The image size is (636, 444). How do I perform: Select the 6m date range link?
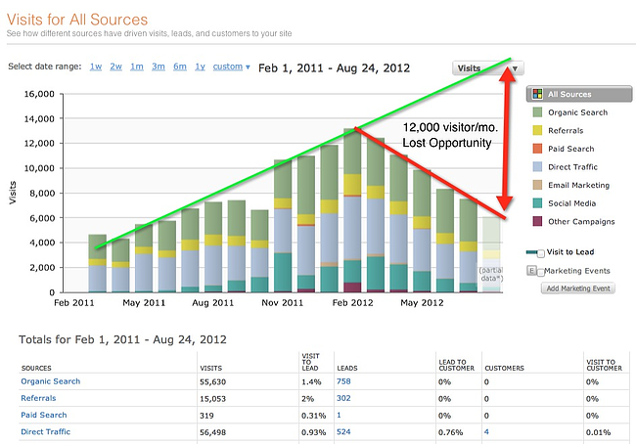(180, 67)
